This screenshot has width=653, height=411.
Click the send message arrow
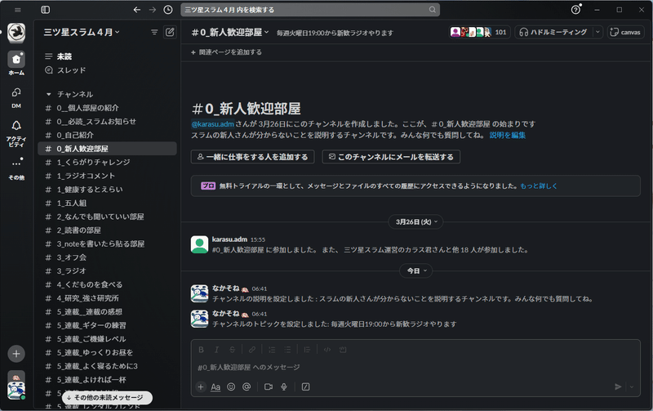pos(618,386)
